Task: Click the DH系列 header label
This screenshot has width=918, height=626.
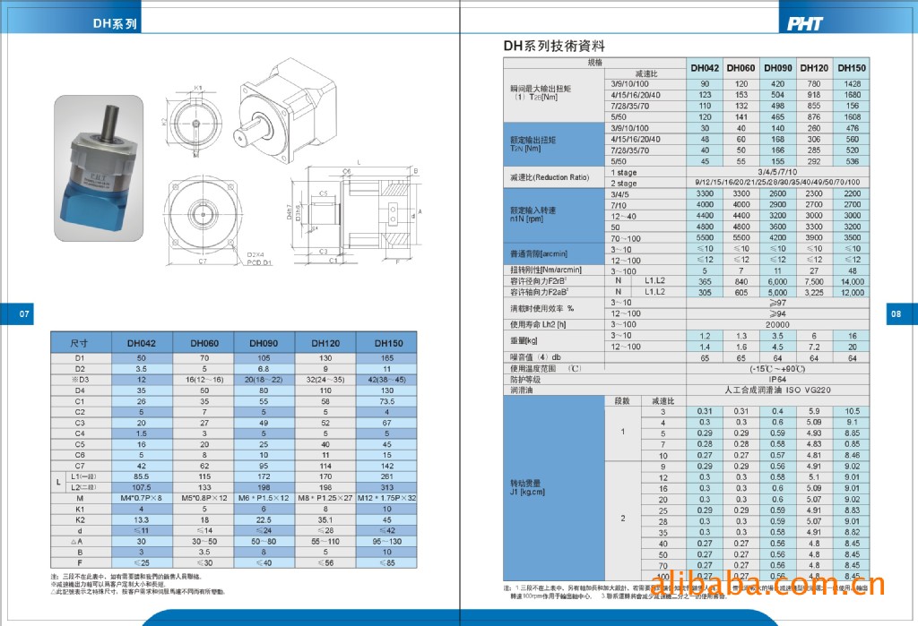Action: pos(115,24)
